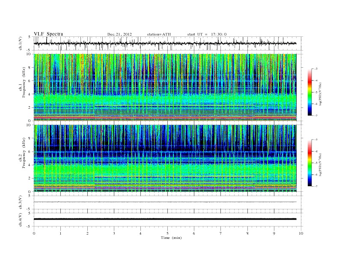
Task: Click the "10" tick on the Time axis
Action: 301,233
